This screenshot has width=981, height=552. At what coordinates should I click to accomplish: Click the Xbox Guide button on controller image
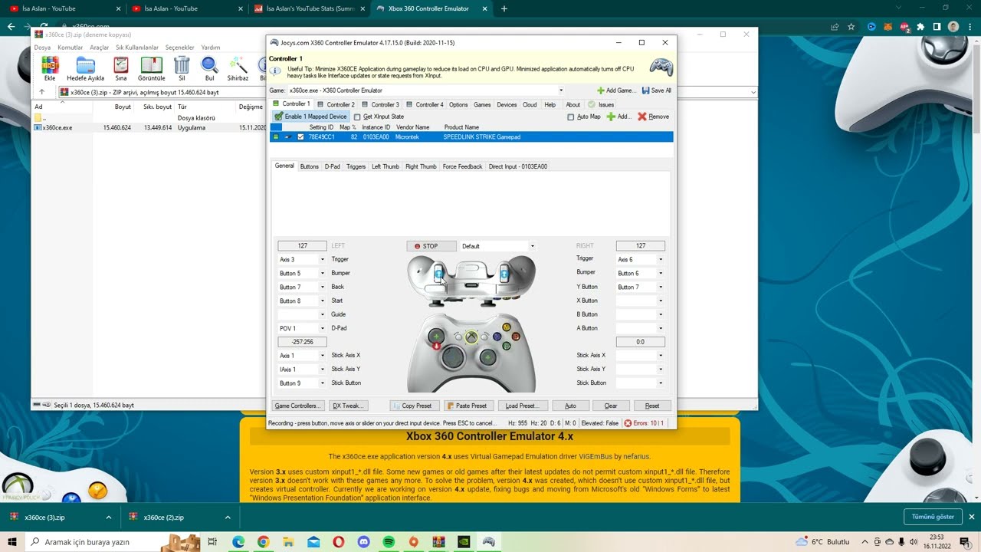click(x=471, y=337)
